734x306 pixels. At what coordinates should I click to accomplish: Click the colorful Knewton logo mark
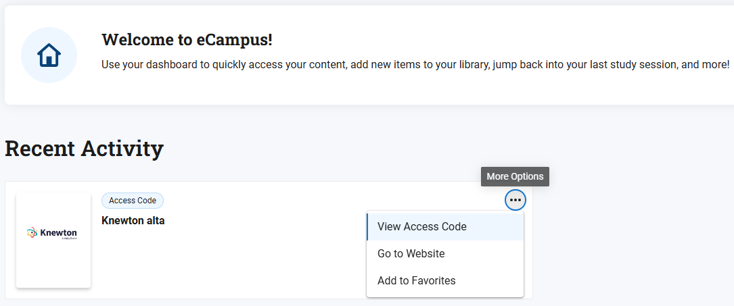click(x=31, y=232)
